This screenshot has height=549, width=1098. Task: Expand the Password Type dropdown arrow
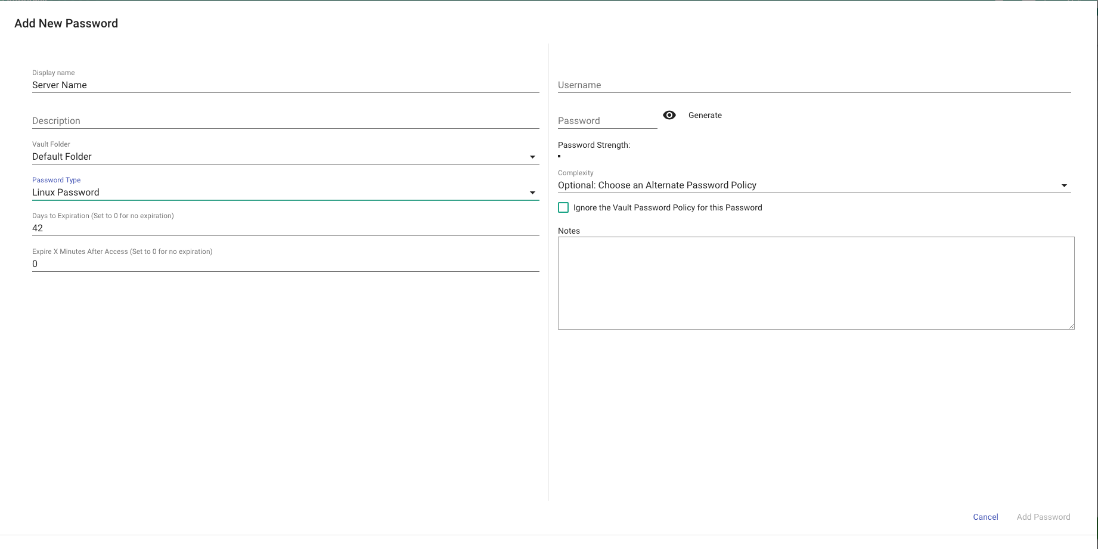532,193
